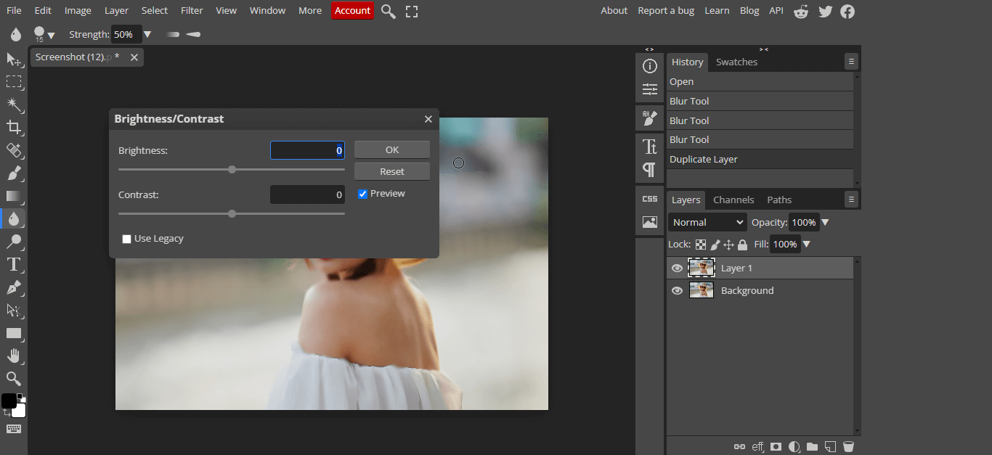Select the Move tool
The width and height of the screenshot is (992, 455).
point(15,60)
